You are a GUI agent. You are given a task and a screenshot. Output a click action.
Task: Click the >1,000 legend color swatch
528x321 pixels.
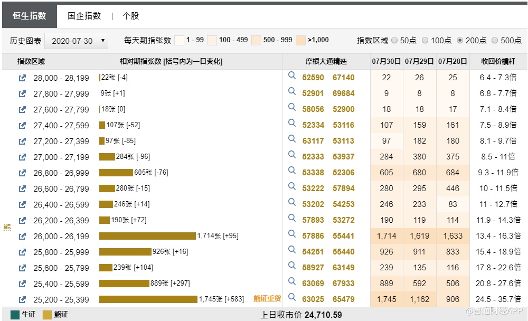[x=300, y=40]
